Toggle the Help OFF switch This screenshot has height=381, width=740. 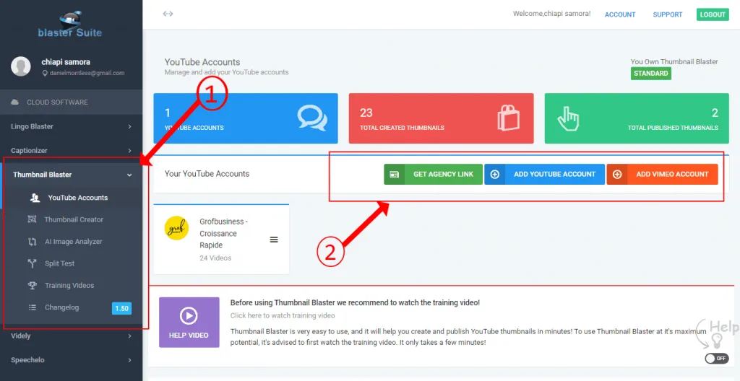tap(717, 359)
